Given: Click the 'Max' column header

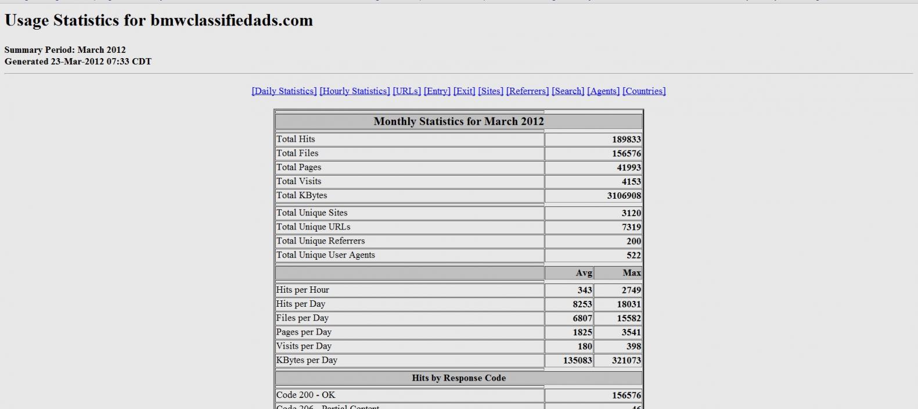Looking at the screenshot, I should click(632, 273).
